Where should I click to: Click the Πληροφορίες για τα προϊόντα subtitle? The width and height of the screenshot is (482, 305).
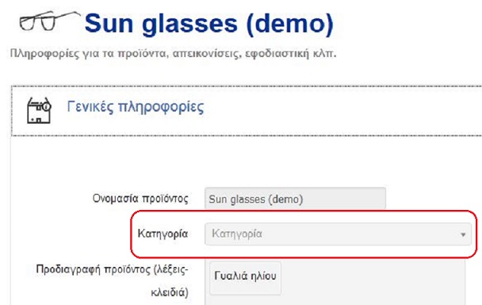[x=173, y=53]
